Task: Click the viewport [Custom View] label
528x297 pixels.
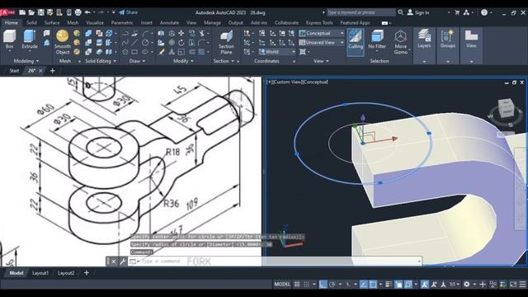Action: 287,82
